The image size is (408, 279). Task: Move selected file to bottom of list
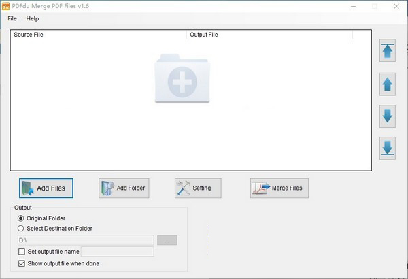coord(388,148)
